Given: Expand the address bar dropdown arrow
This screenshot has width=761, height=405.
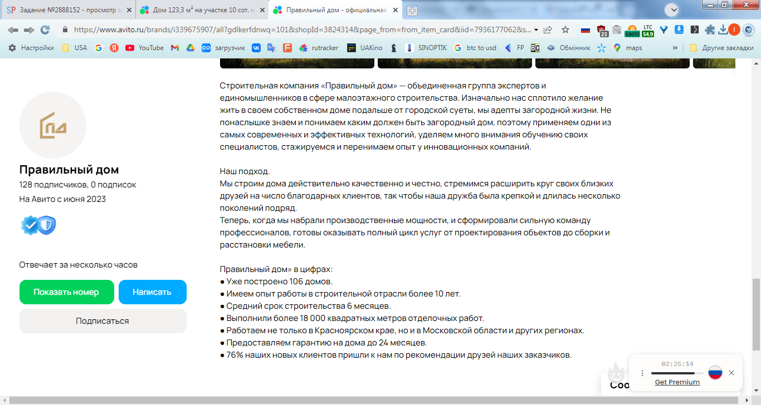Looking at the screenshot, I should point(536,30).
